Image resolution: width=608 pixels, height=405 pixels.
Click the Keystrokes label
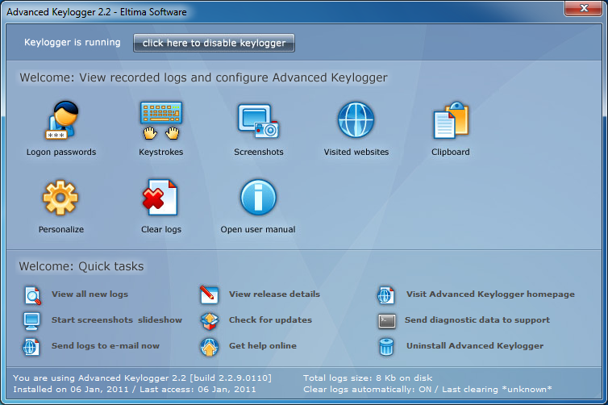pos(161,152)
